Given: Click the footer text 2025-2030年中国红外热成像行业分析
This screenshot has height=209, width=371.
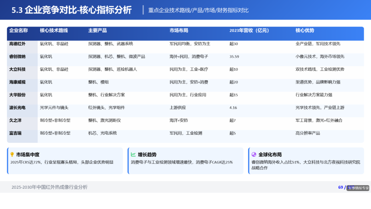Looking at the screenshot, I should [50, 187].
